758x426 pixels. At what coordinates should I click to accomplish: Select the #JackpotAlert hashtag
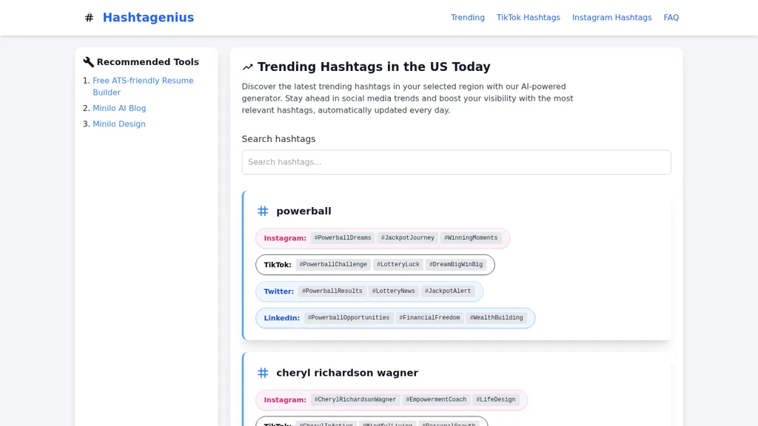(448, 291)
